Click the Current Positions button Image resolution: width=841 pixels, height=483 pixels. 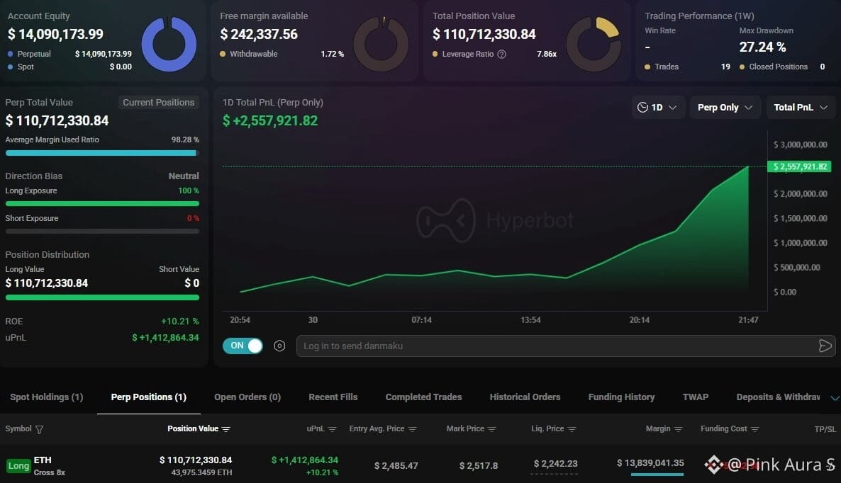tap(158, 102)
